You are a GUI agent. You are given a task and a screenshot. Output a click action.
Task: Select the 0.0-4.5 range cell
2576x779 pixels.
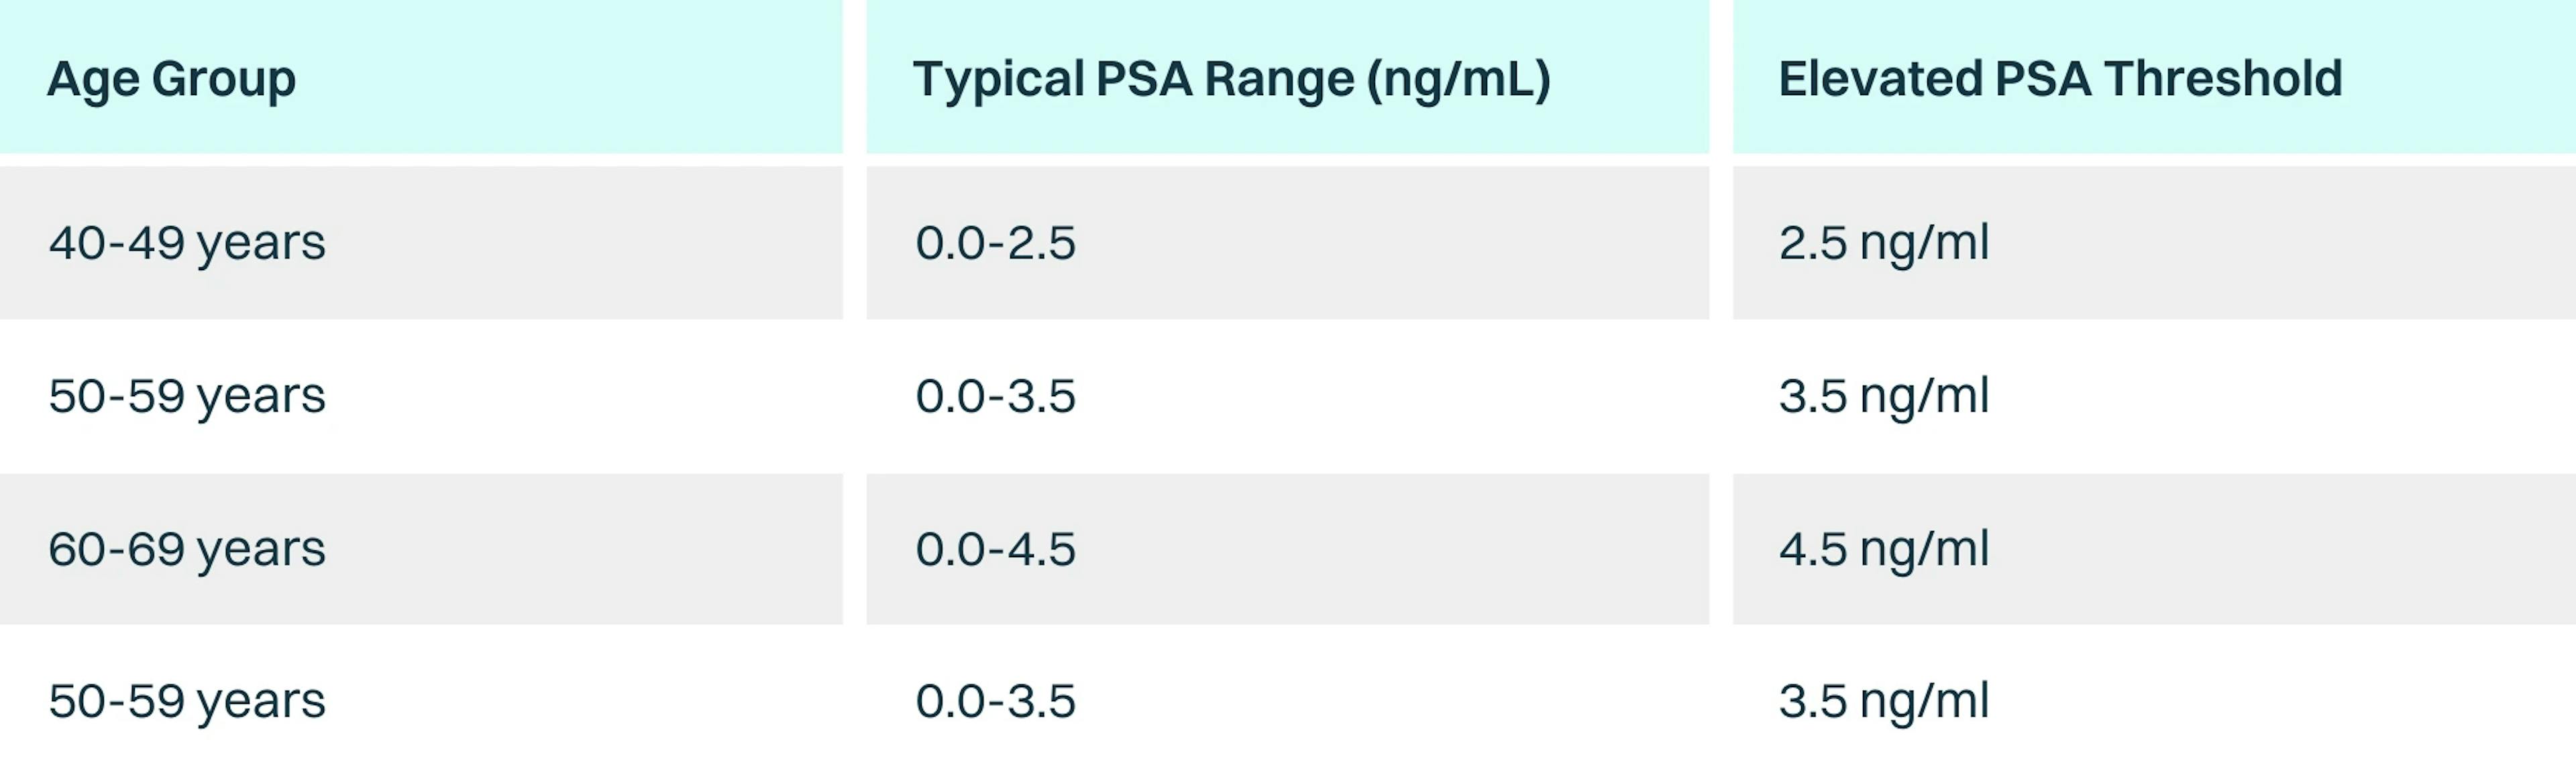(x=995, y=549)
